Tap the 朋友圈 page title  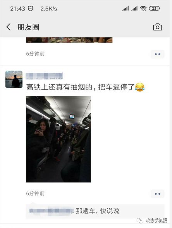coord(28,27)
